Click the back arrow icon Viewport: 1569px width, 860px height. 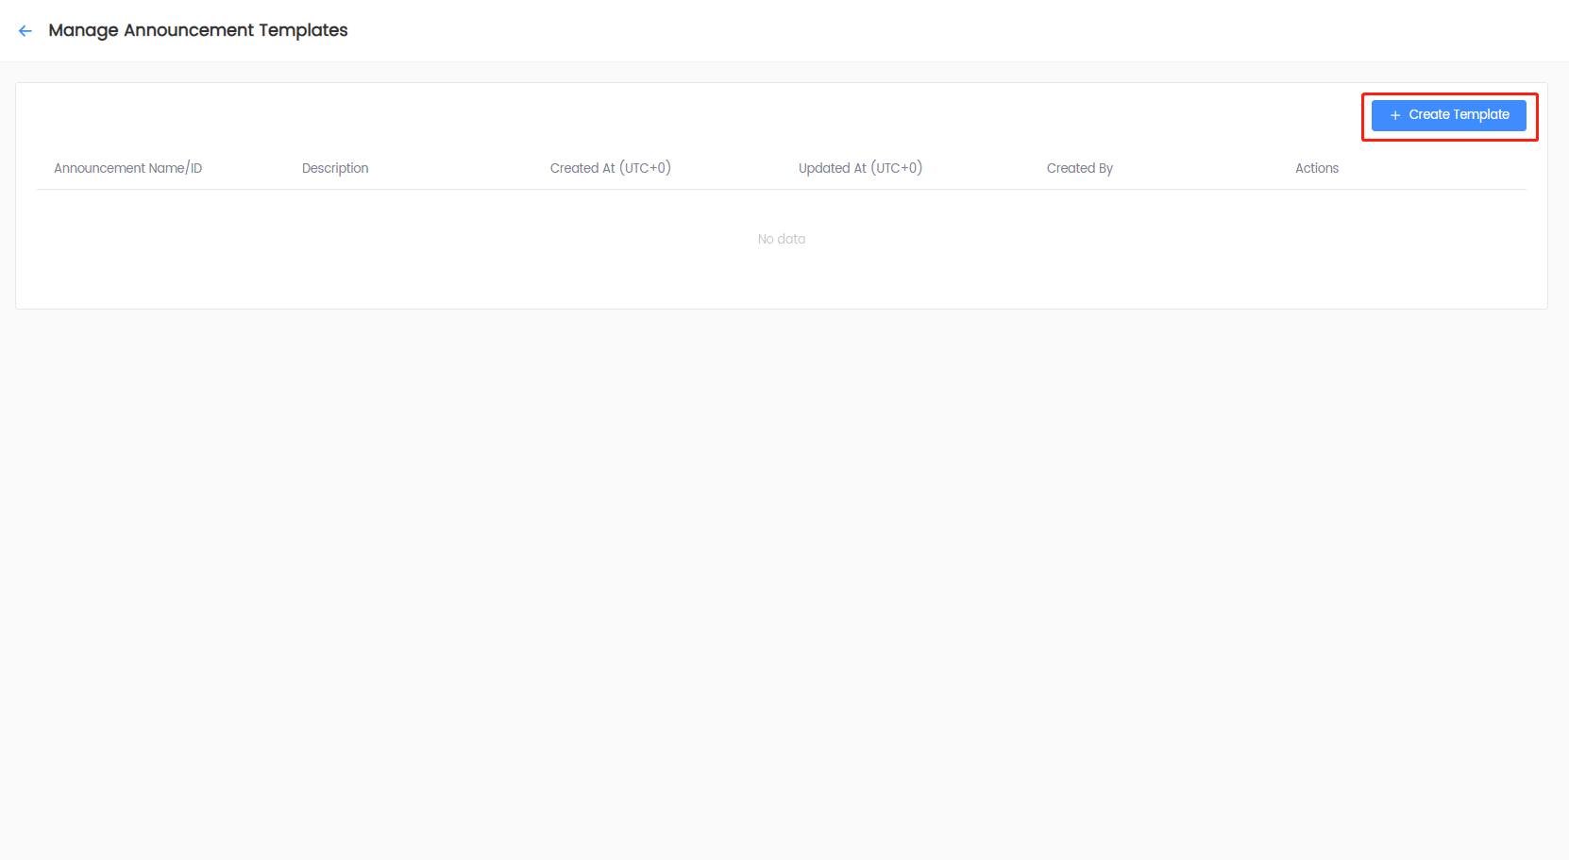coord(25,31)
